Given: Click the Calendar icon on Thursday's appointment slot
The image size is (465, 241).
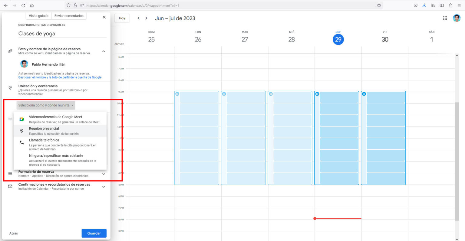Looking at the screenshot, I should 317,94.
